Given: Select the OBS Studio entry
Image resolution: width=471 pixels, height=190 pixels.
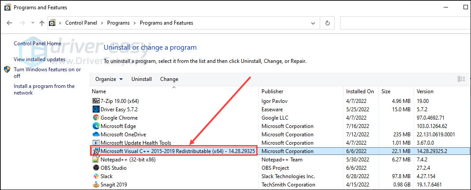Looking at the screenshot, I should coord(113,168).
